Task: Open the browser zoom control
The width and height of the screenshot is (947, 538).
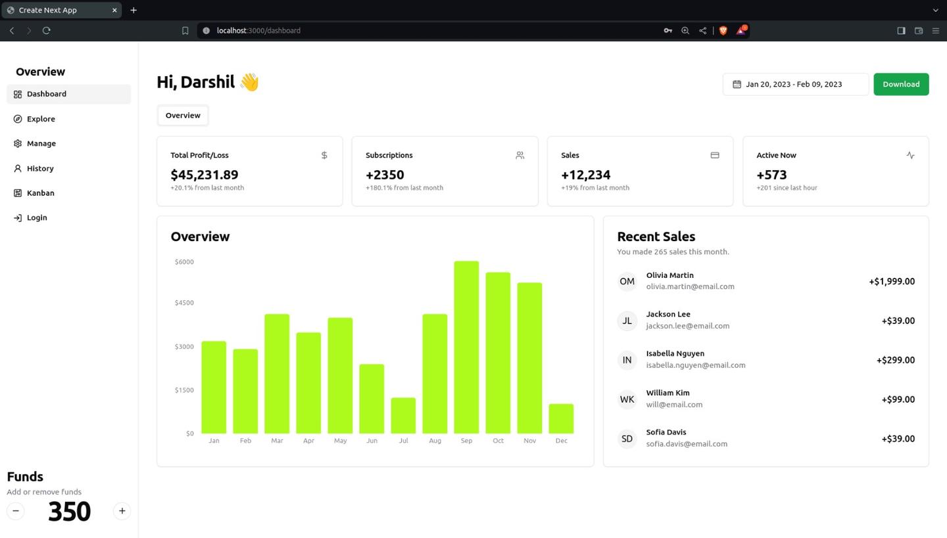Action: [x=685, y=30]
